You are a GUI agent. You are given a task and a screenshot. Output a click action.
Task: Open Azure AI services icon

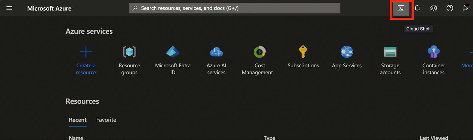tap(216, 52)
